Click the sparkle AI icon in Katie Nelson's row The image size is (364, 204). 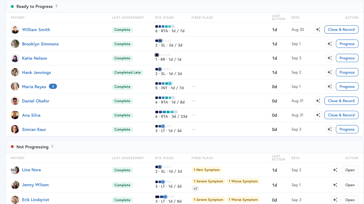329,58
